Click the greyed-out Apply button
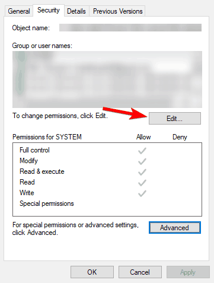The height and width of the screenshot is (283, 214). click(x=188, y=272)
